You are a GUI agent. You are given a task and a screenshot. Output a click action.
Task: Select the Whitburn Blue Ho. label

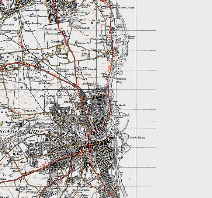(x=63, y=71)
